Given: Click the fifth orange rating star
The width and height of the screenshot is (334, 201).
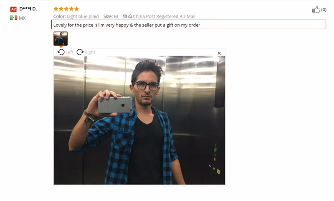Looking at the screenshot, I should [x=77, y=9].
